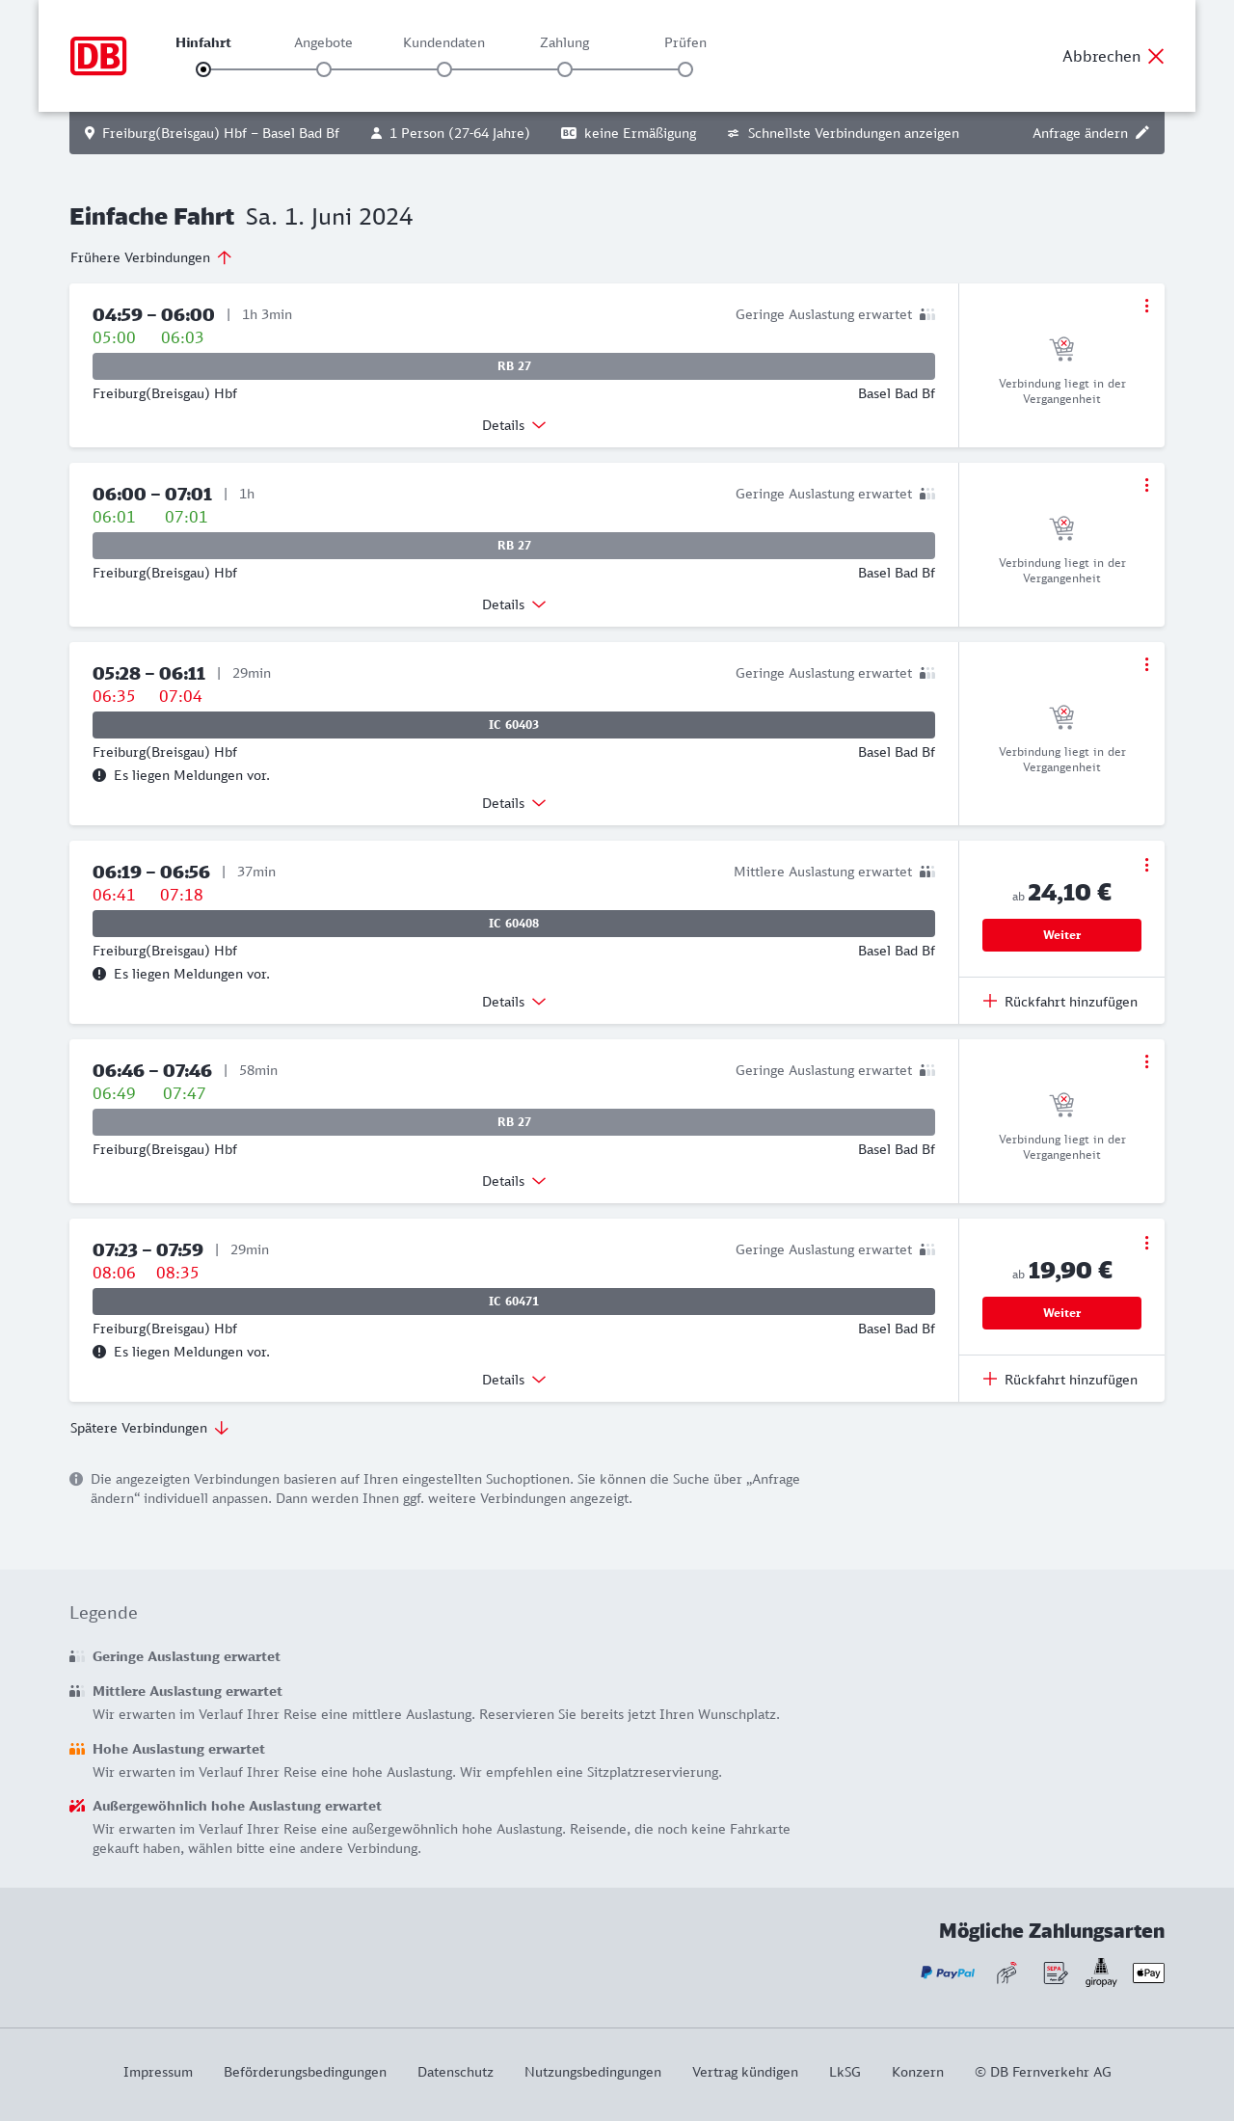Click Weiter for the 24,10 € offer
The height and width of the screenshot is (2121, 1234).
(1061, 935)
